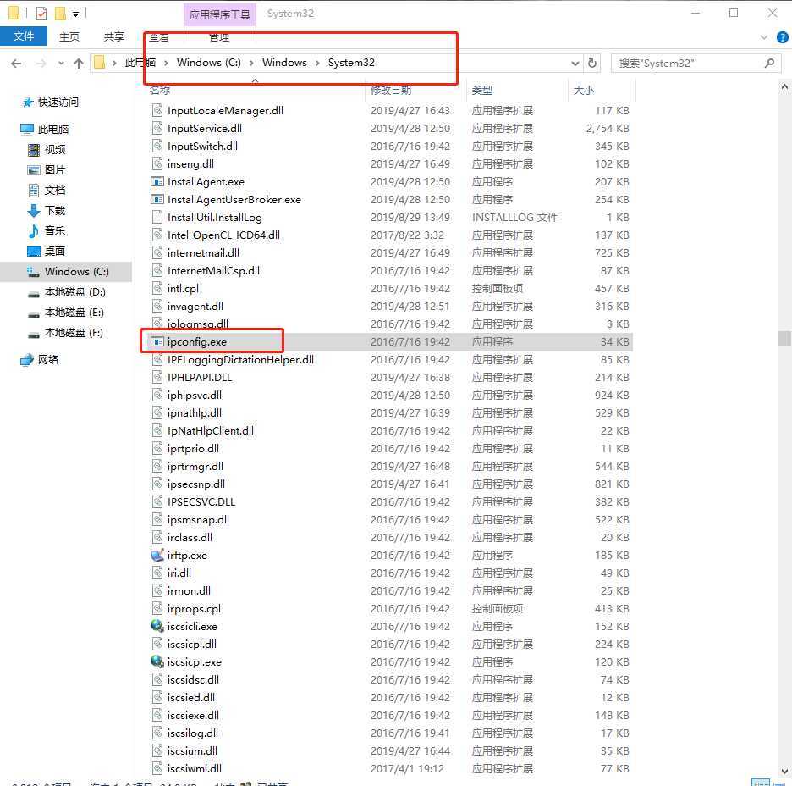
Task: Click Windows (C:) in the address breadcrumb
Action: tap(209, 63)
